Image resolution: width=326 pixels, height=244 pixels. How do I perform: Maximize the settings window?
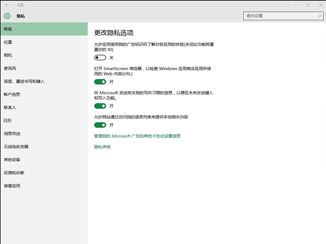(x=308, y=5)
